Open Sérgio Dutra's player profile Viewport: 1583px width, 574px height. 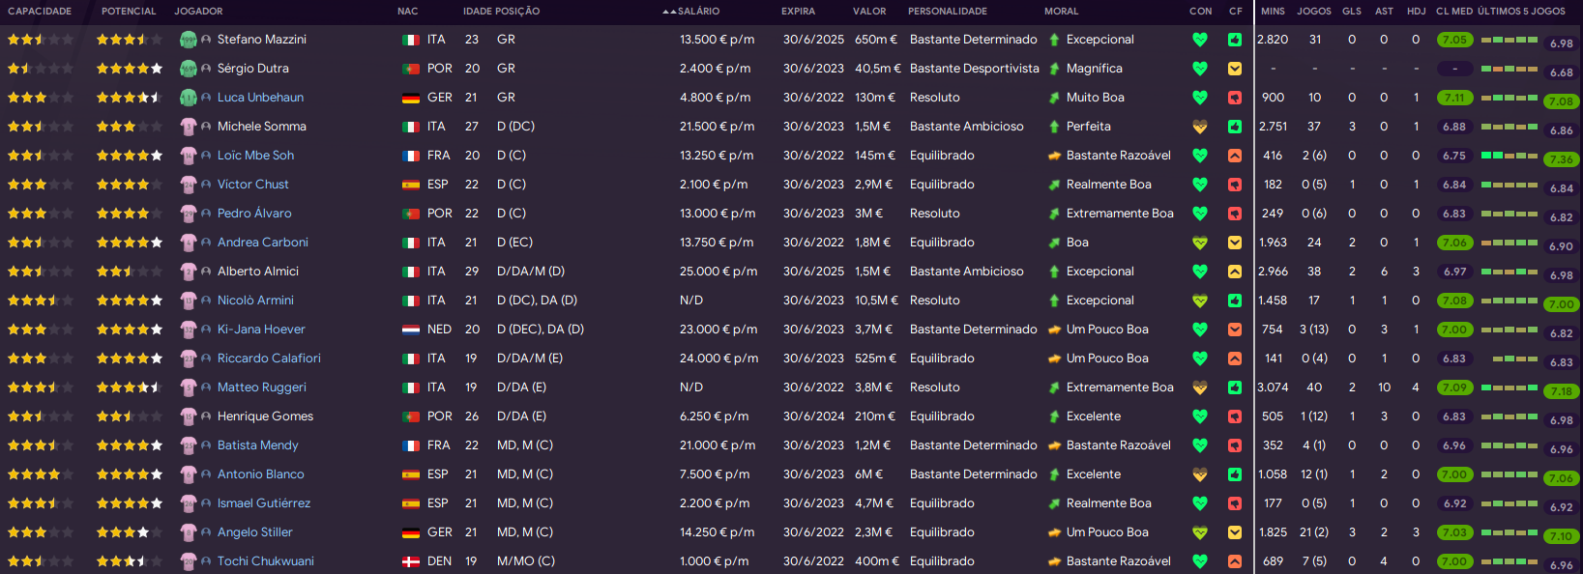(x=252, y=69)
